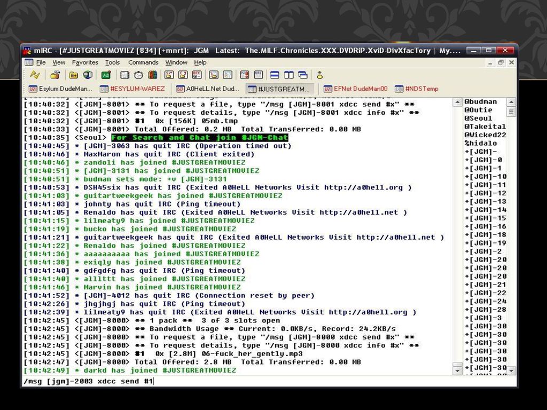The image size is (547, 410).
Task: Open the Log files icon
Action: pyautogui.click(x=228, y=75)
